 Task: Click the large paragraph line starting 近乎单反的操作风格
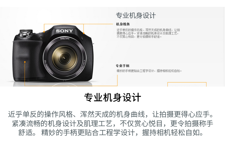click(x=111, y=114)
